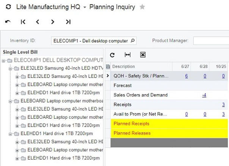The image size is (229, 166).
Task: Select the Avail to Prom row label
Action: (140, 114)
